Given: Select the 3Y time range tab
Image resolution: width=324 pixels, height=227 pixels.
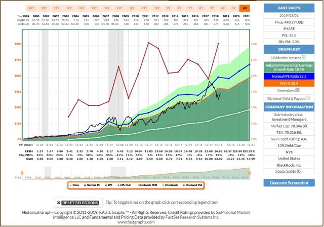Looking at the screenshot, I should [233, 8].
